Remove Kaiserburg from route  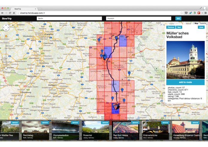point(195,123)
